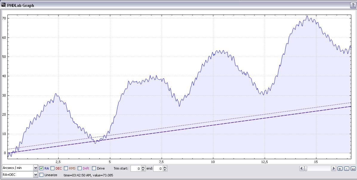Increase the Trim start value

point(143,167)
